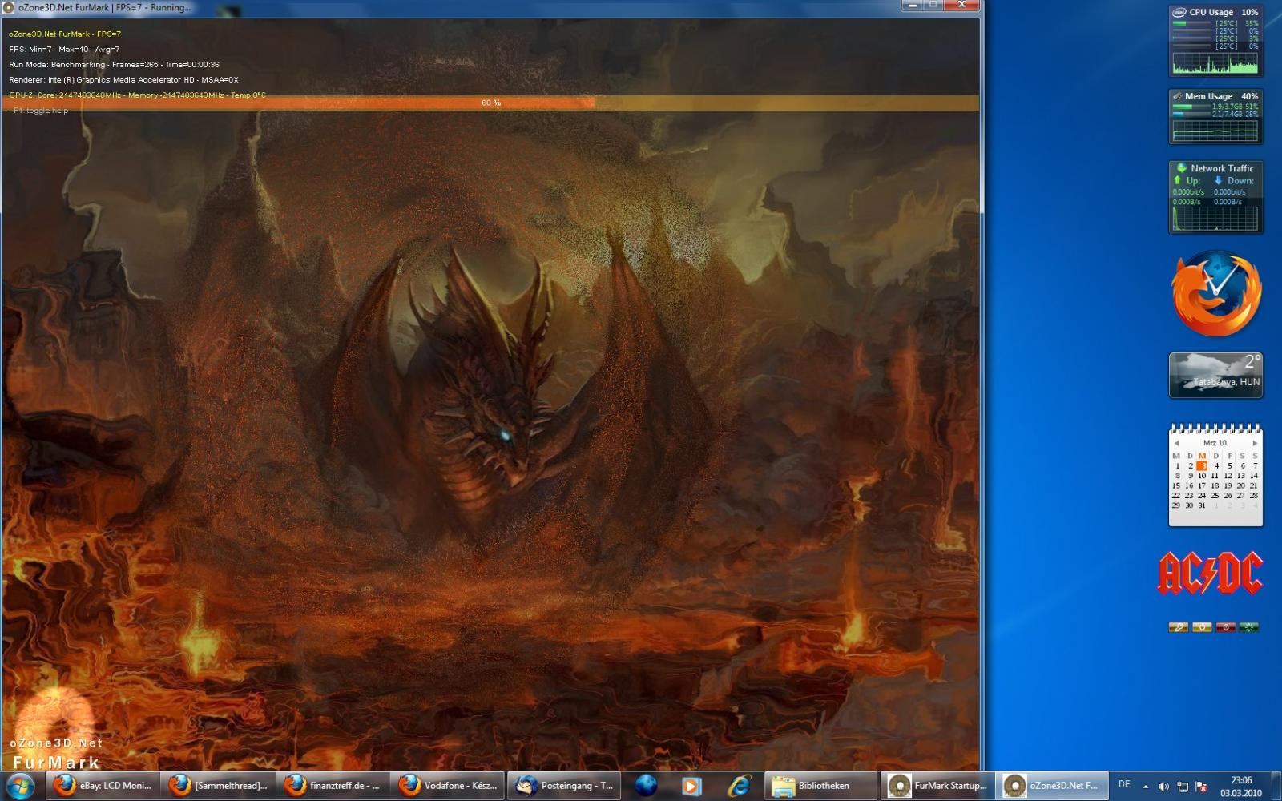Click the FurMark window title bar icon

10,7
